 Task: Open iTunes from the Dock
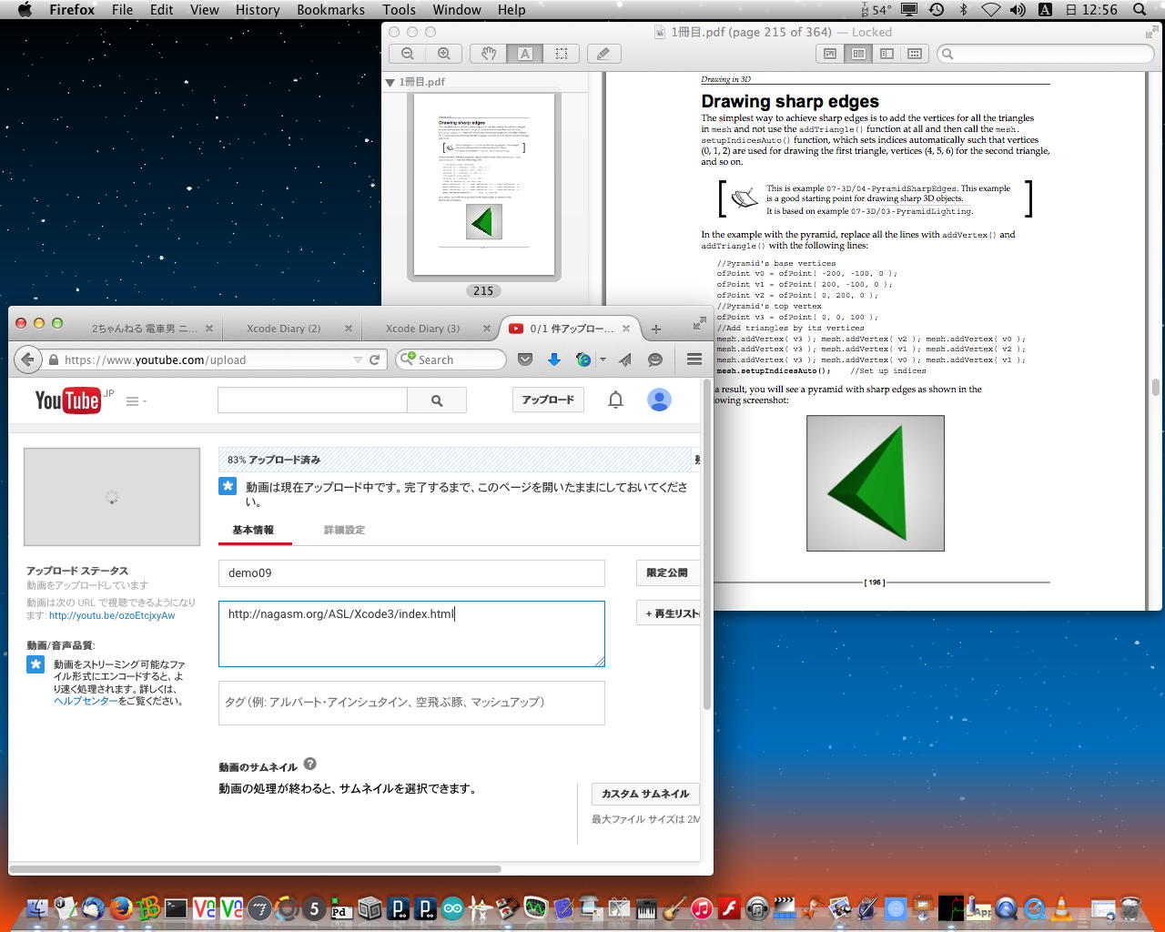coord(702,907)
